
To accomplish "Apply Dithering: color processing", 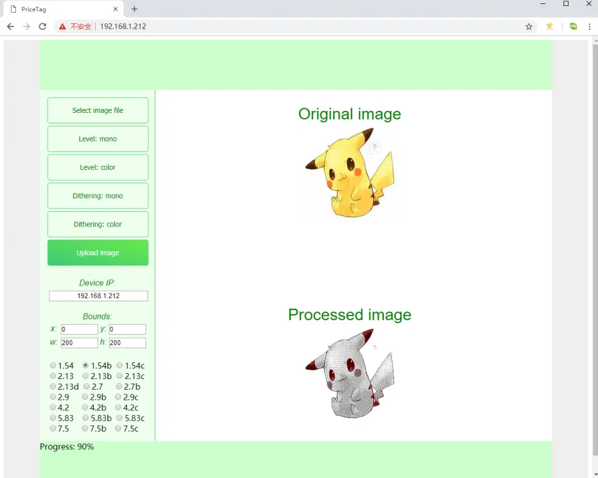I will tap(98, 224).
